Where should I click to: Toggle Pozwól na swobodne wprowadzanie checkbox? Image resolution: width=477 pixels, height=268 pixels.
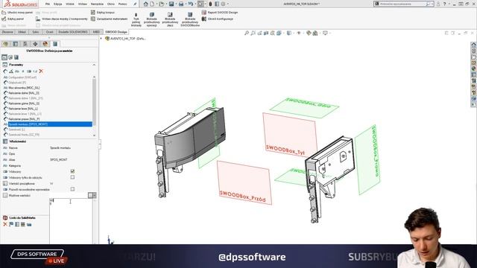point(72,189)
